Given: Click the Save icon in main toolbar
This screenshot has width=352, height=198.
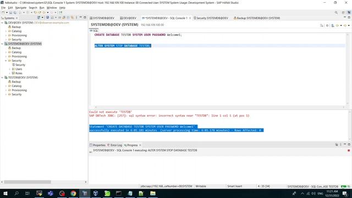Looking at the screenshot, I should click(10, 13).
